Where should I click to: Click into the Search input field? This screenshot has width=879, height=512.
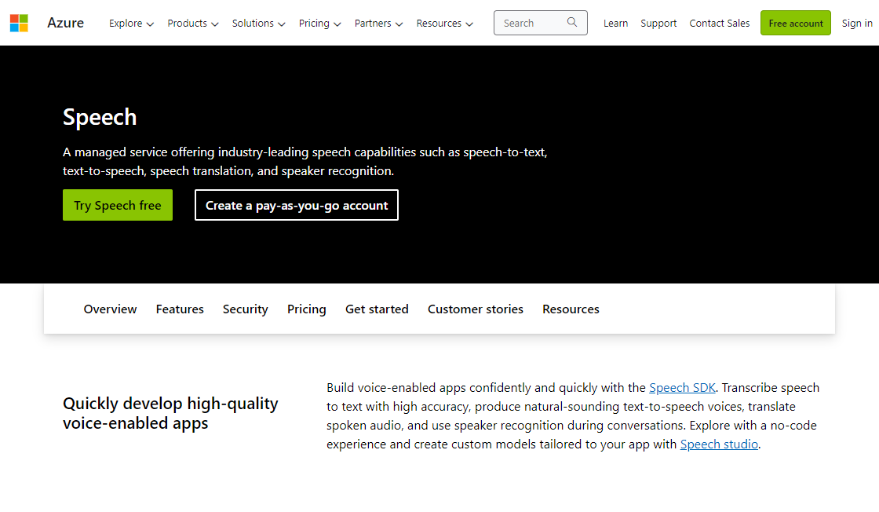click(x=530, y=23)
